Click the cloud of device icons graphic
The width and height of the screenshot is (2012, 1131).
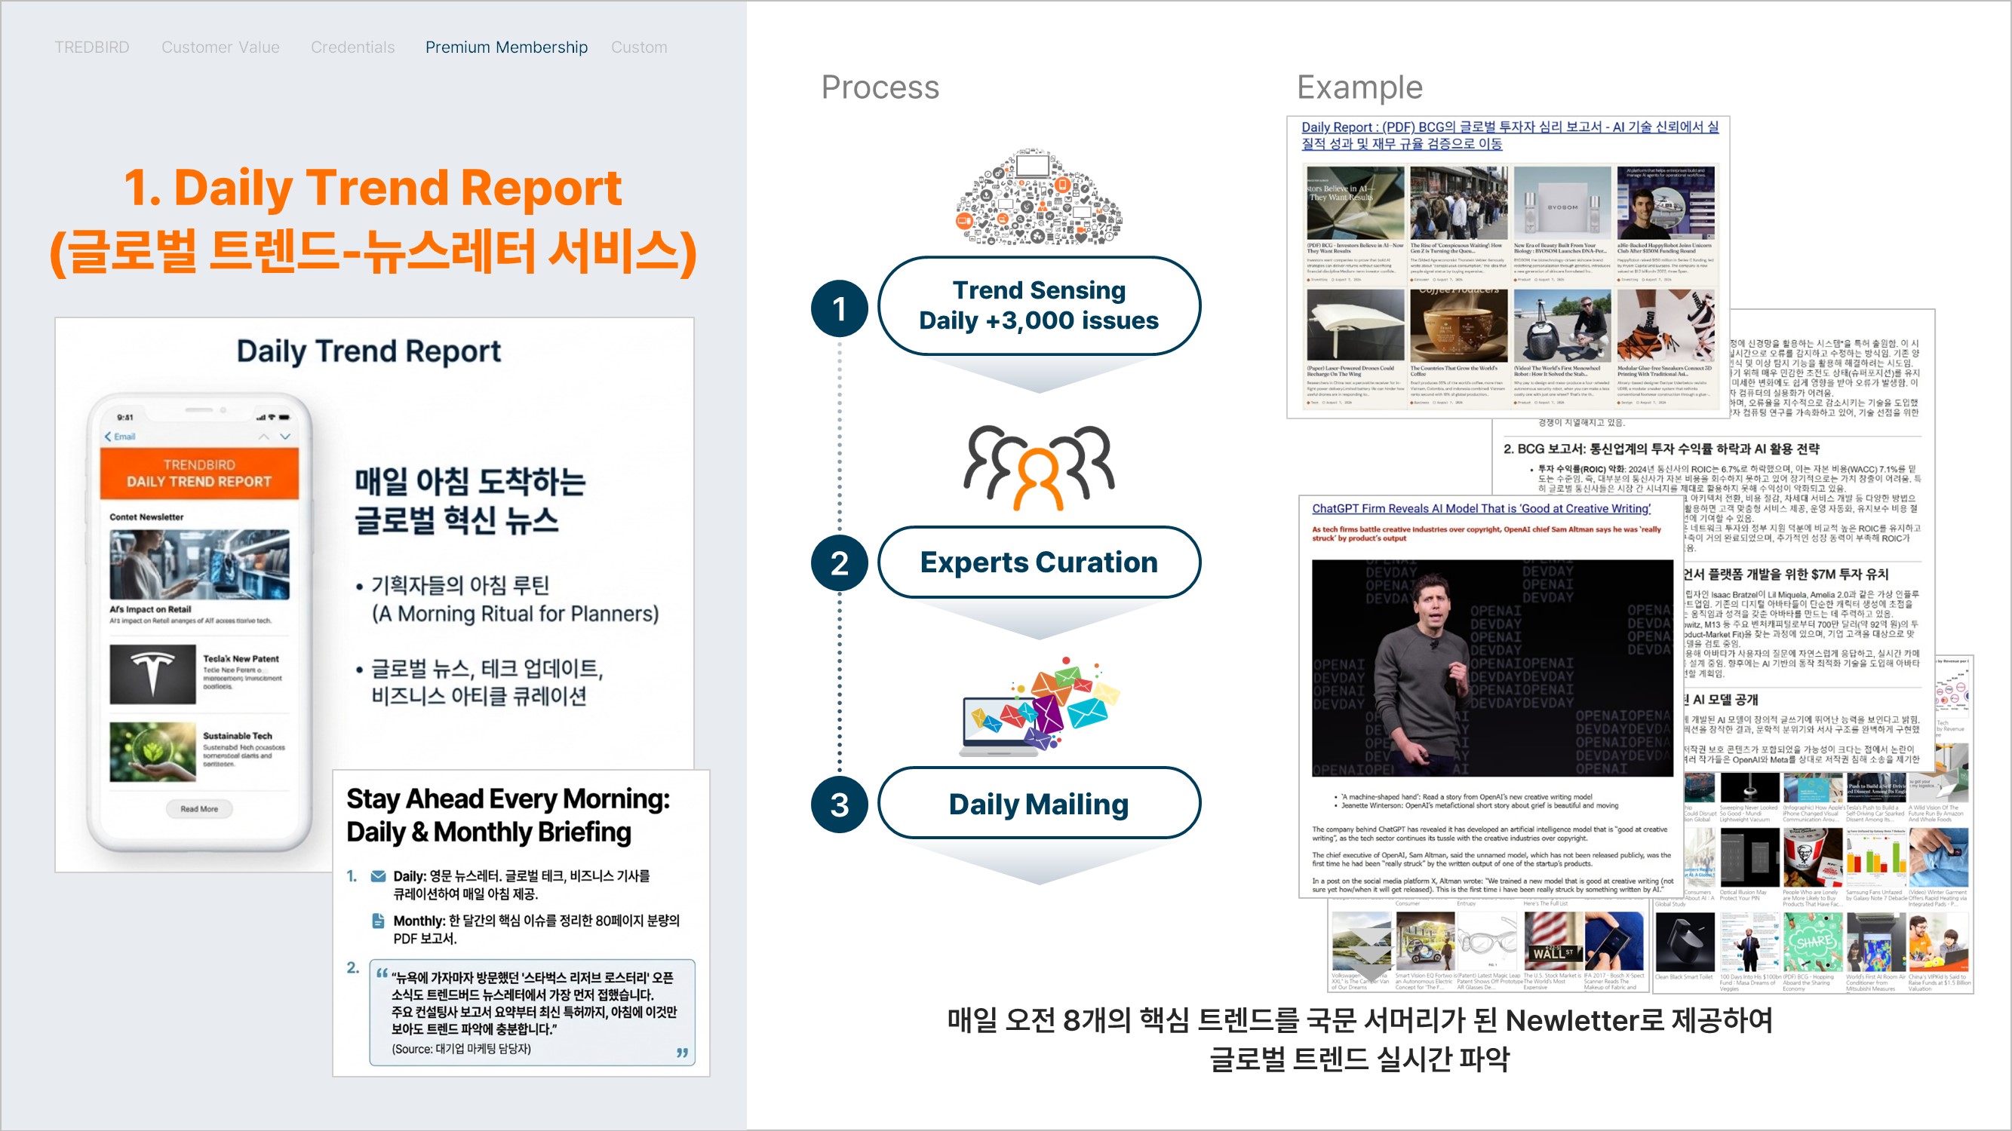[x=1039, y=198]
